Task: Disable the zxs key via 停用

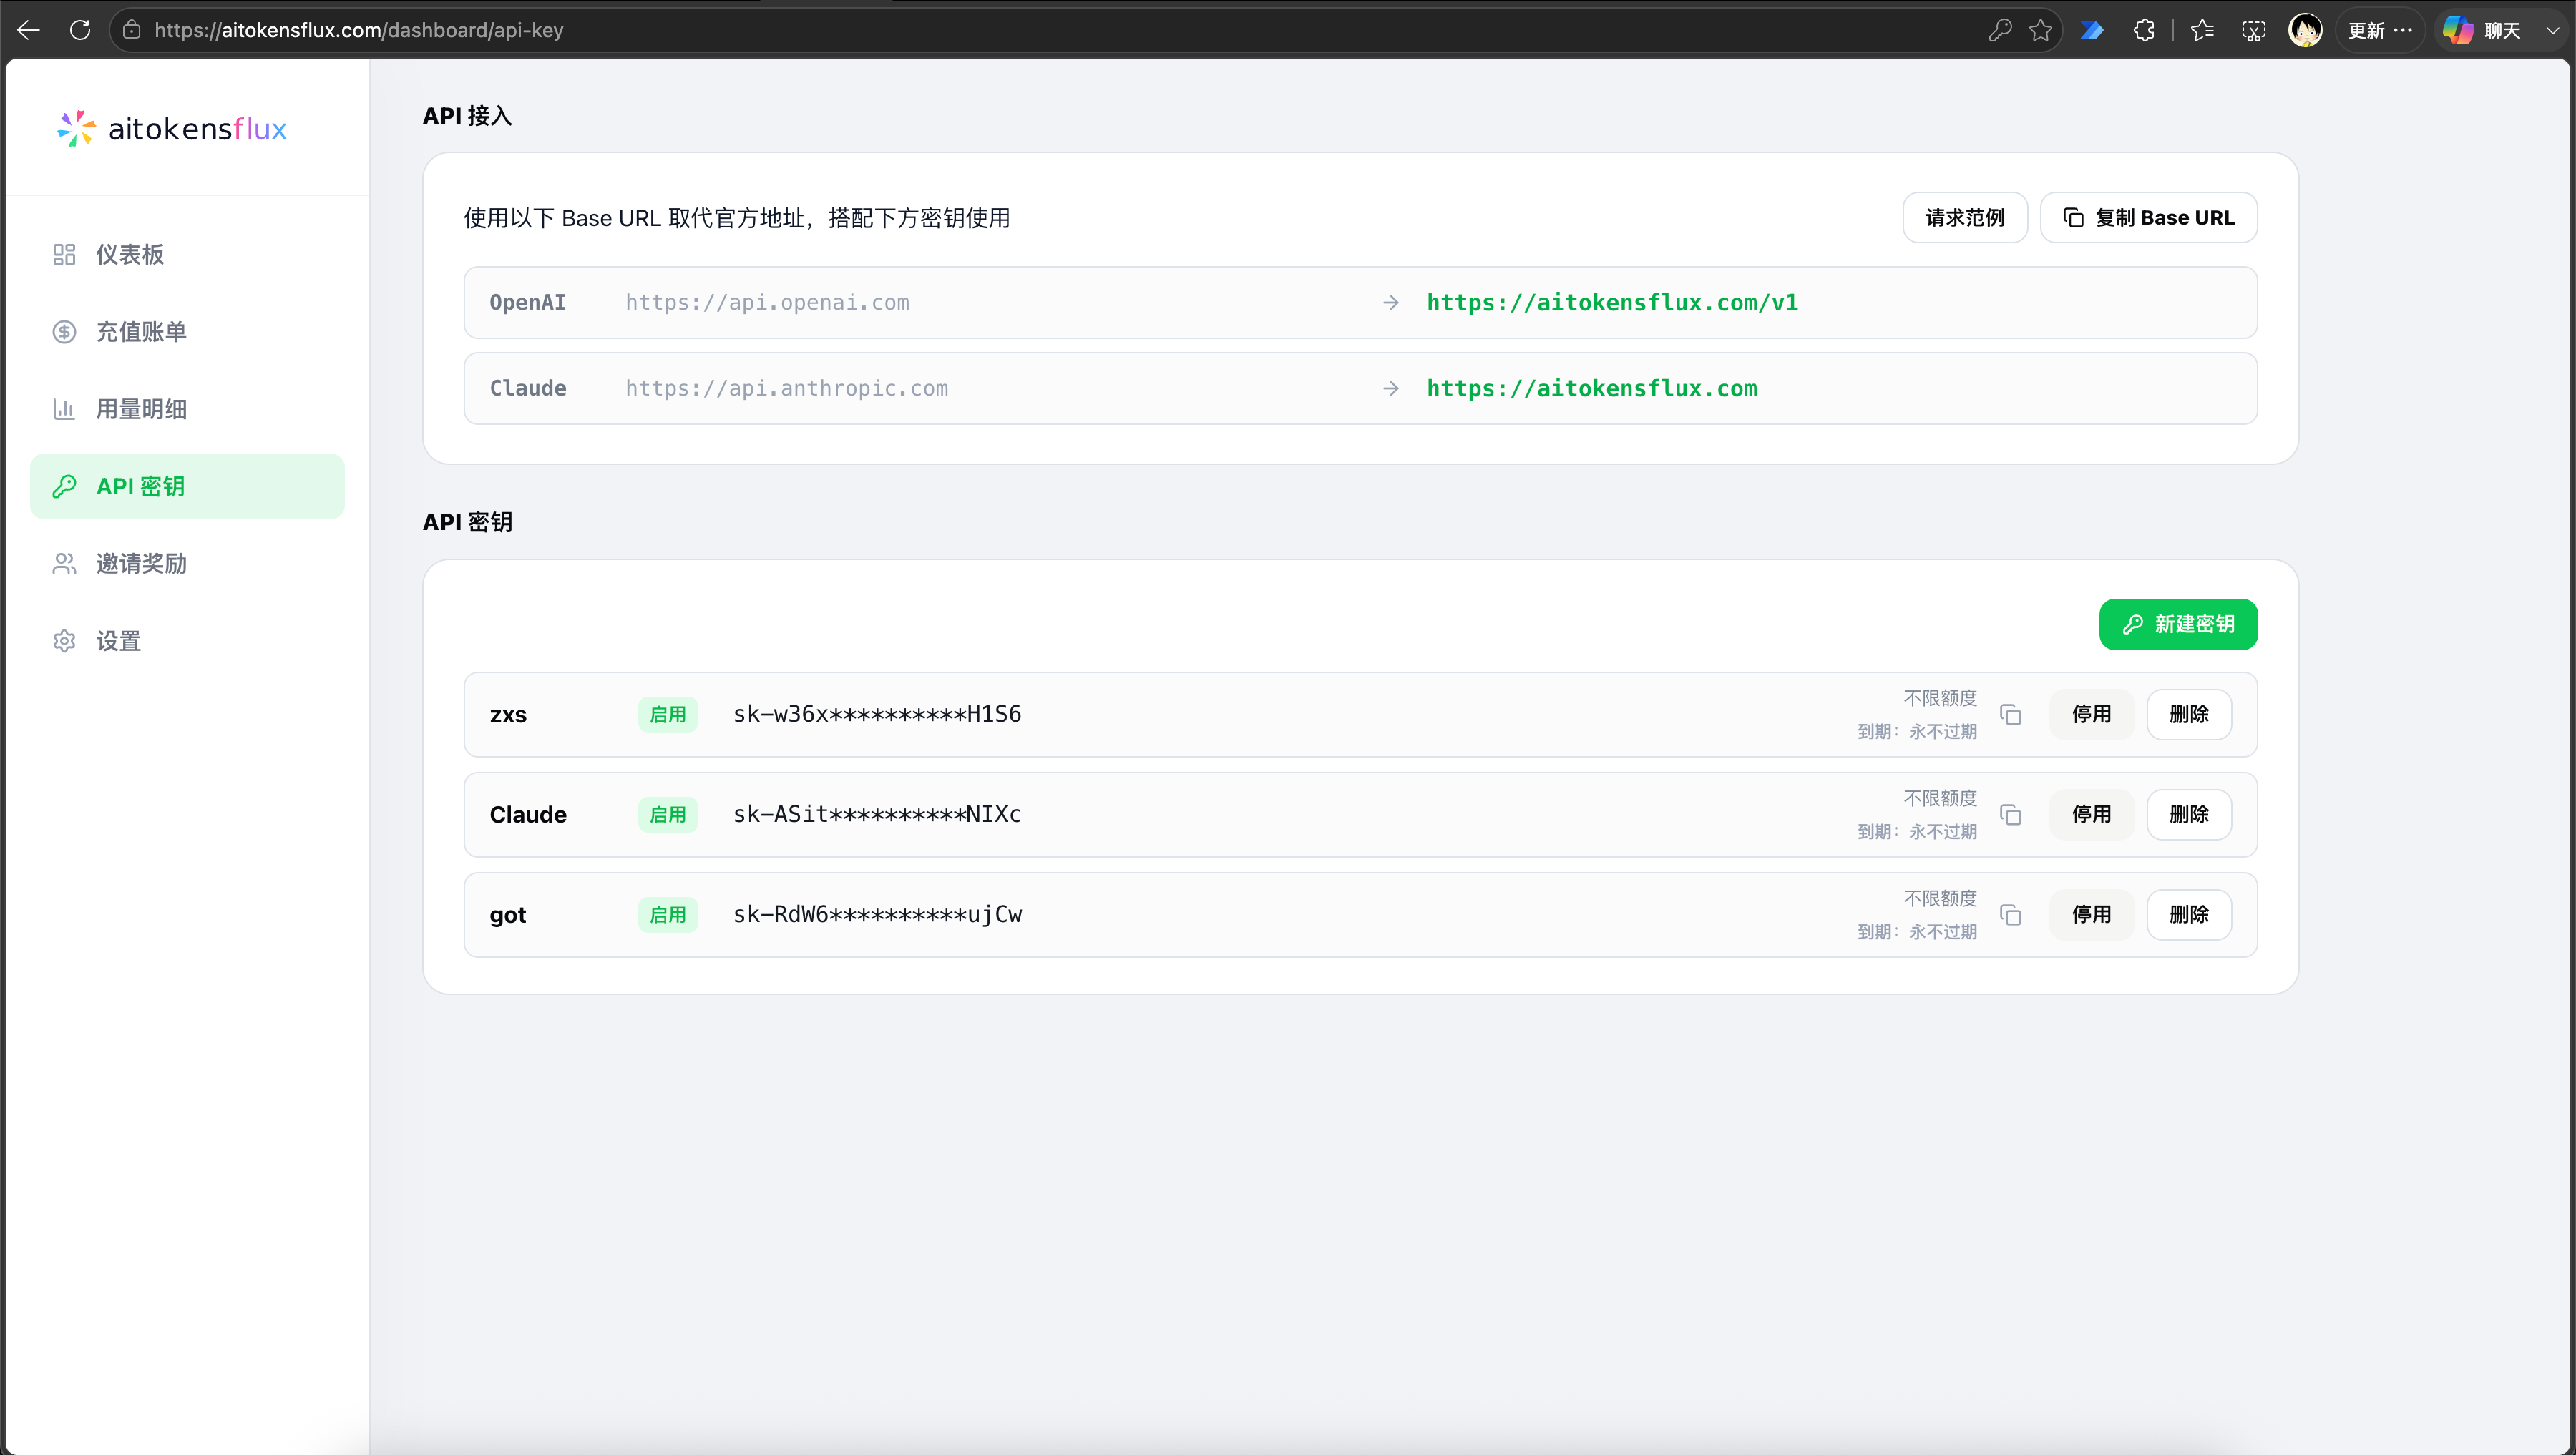Action: [2091, 715]
